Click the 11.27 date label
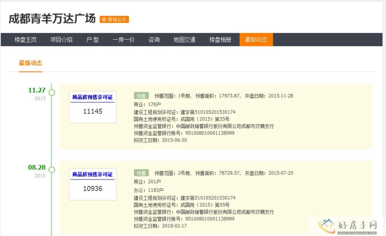 tap(37, 90)
